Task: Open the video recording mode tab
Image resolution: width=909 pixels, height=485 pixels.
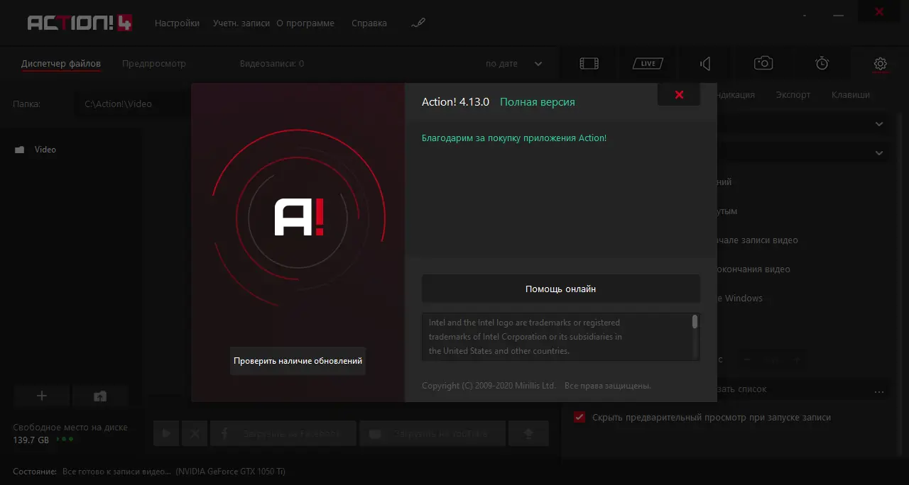Action: tap(589, 64)
